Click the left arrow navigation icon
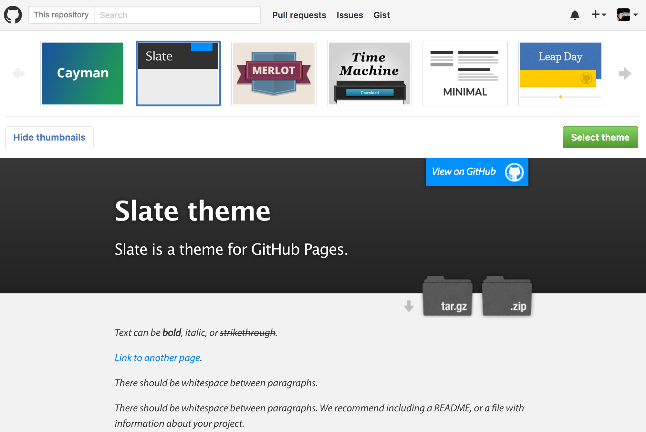Viewport: 646px width, 432px height. tap(18, 73)
